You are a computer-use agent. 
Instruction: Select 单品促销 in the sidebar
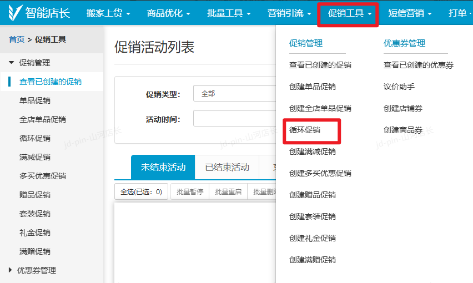coord(35,100)
